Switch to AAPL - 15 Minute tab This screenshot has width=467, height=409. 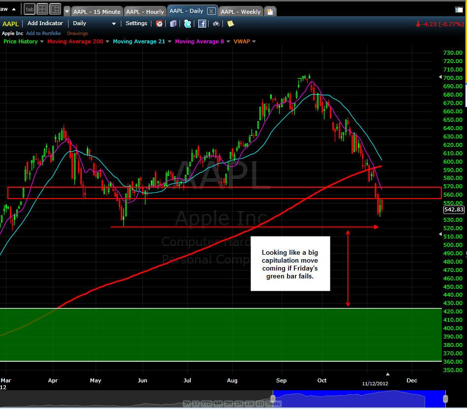click(x=97, y=12)
